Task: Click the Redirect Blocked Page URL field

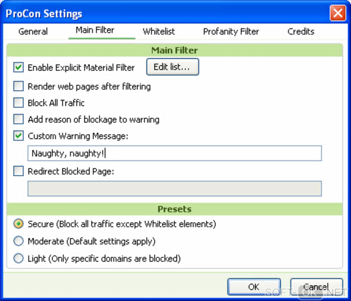Action: (x=174, y=189)
